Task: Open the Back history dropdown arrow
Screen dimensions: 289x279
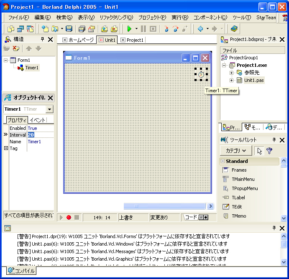Action: (x=207, y=29)
